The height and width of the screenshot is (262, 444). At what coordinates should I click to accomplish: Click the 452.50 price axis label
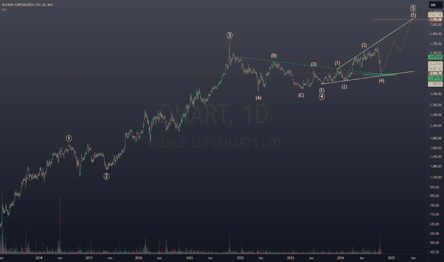[434, 252]
